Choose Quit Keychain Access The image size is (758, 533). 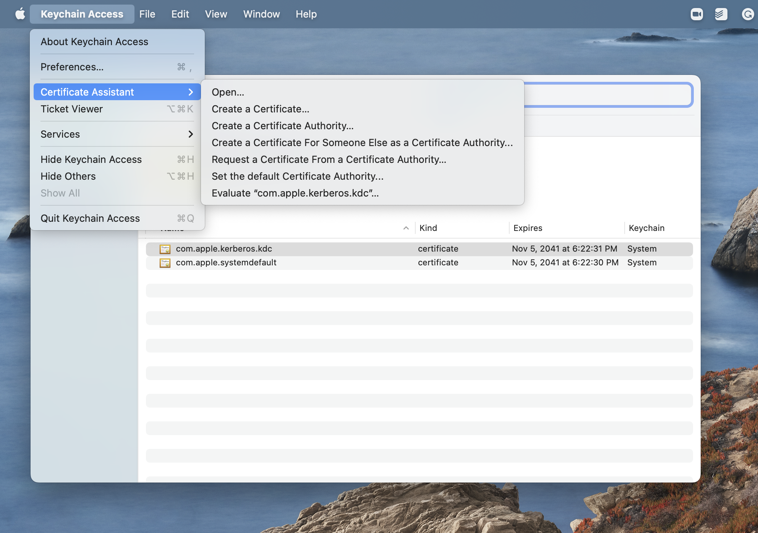coord(117,218)
